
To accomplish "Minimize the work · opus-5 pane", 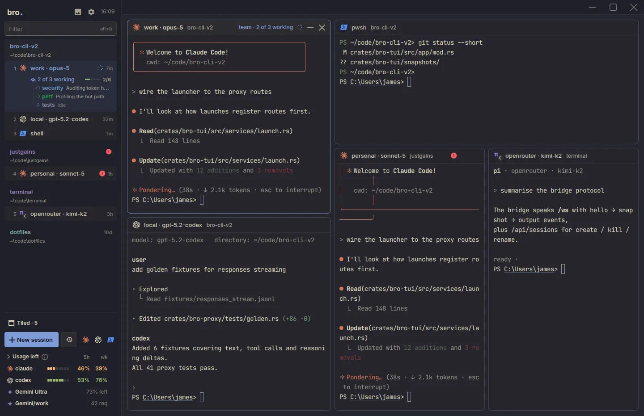I will coord(310,28).
